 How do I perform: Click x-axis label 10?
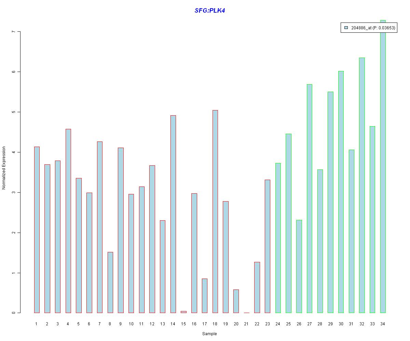pyautogui.click(x=131, y=324)
